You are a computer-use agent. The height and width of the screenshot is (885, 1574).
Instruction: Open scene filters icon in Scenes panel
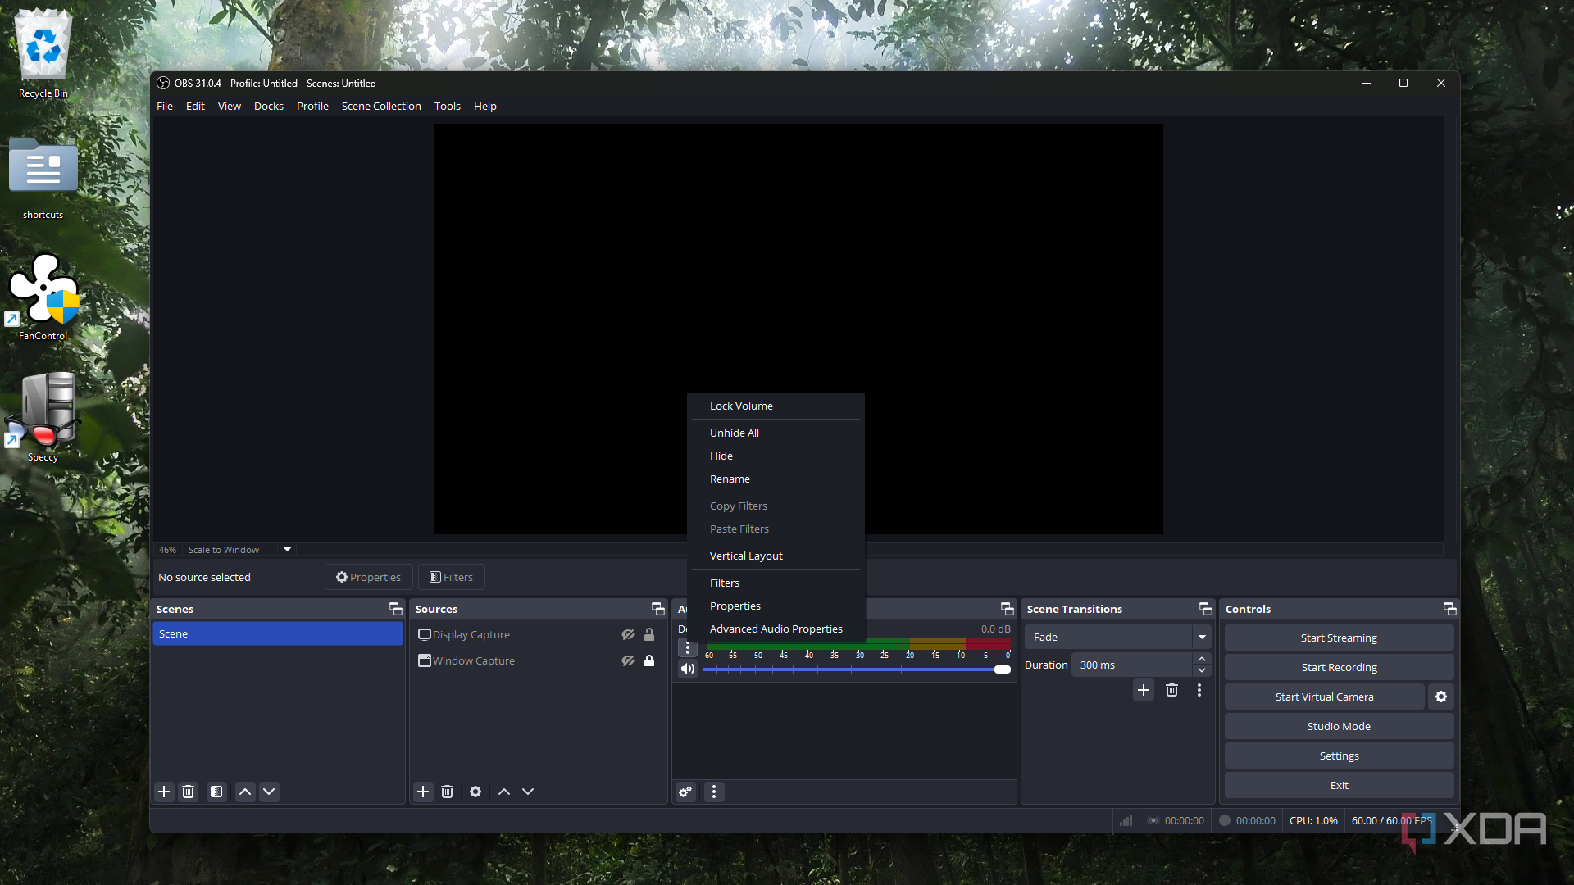[x=216, y=792]
